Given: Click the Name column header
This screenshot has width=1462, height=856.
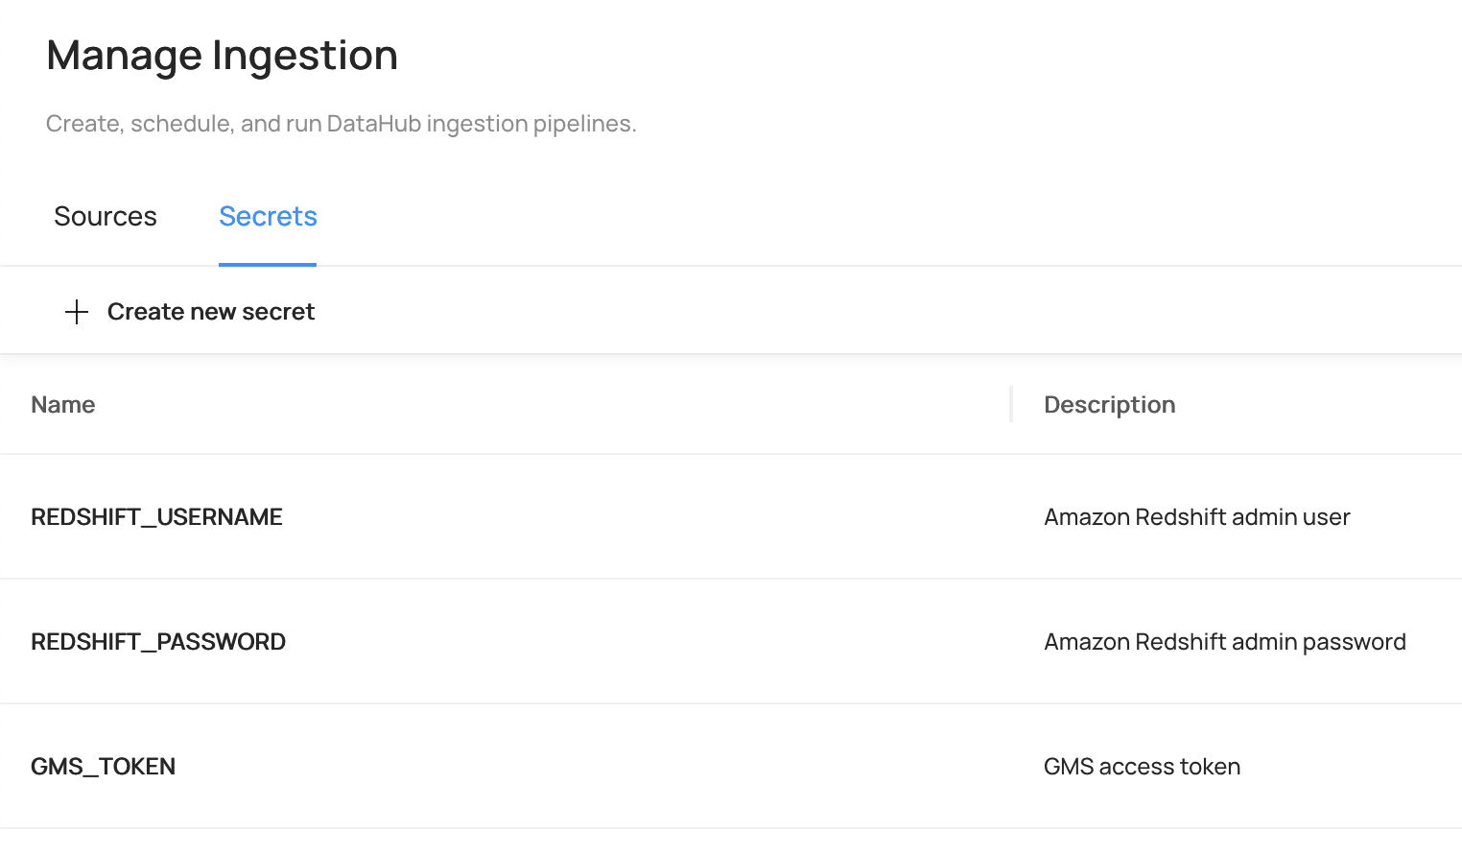Looking at the screenshot, I should pos(63,405).
